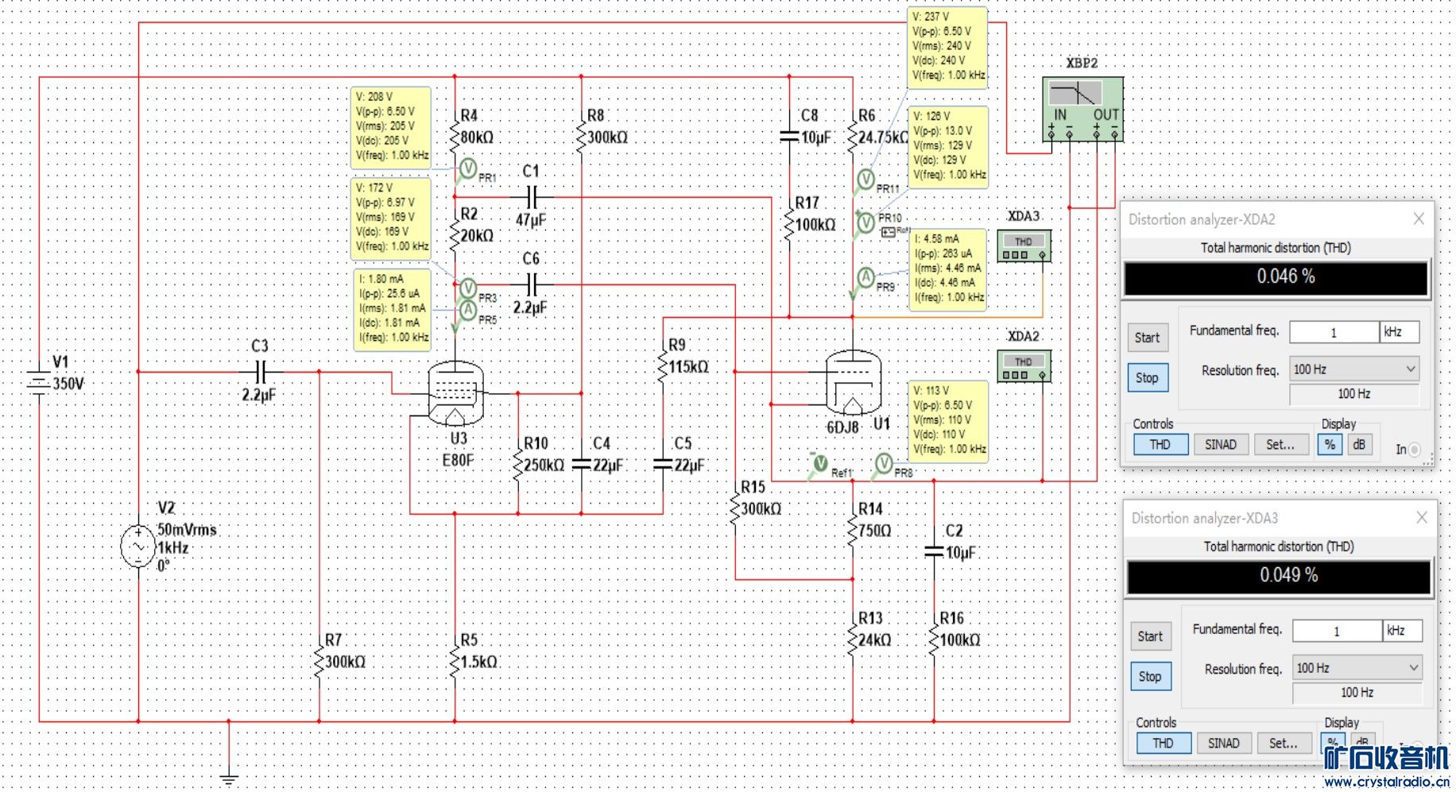Image resolution: width=1456 pixels, height=792 pixels.
Task: Select resistor R6 24.75kΩ
Action: 853,137
